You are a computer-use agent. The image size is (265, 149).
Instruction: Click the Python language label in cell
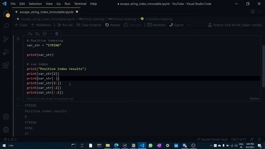pyautogui.click(x=255, y=99)
